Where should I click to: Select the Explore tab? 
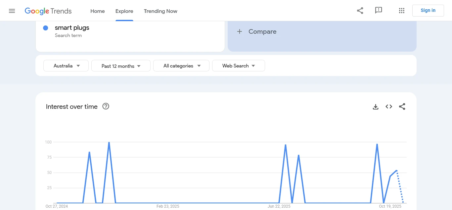pos(124,11)
